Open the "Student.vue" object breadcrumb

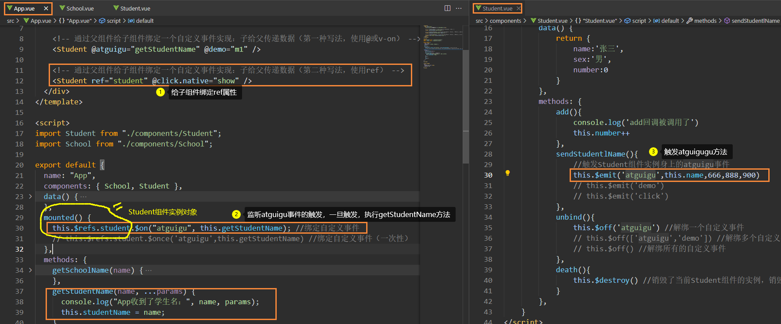click(596, 21)
